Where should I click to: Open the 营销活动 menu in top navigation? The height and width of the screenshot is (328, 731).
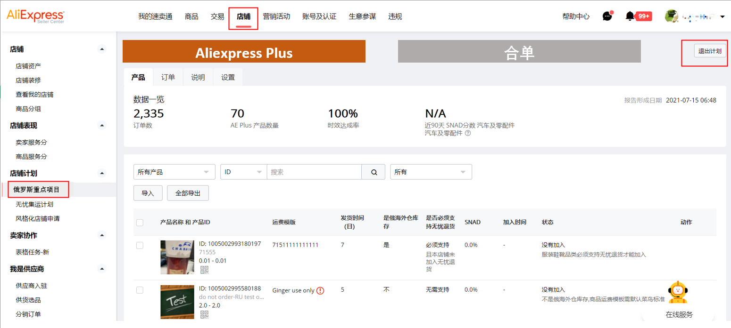tap(277, 16)
